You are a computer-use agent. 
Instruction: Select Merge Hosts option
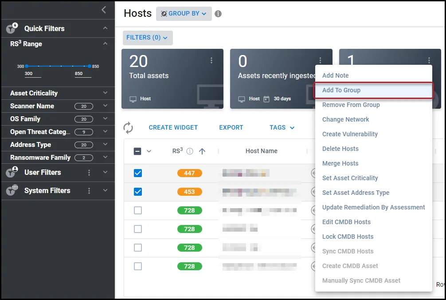(373, 163)
